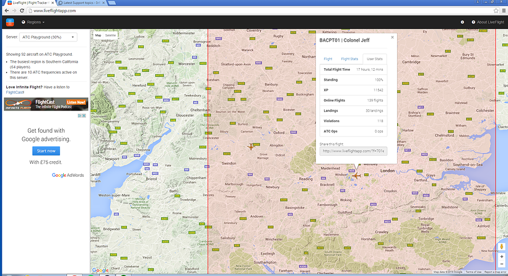Zoom in the map with plus button
The height and width of the screenshot is (276, 508).
pyautogui.click(x=502, y=257)
